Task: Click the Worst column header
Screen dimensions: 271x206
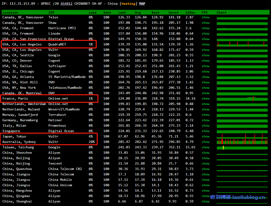Action: click(174, 12)
